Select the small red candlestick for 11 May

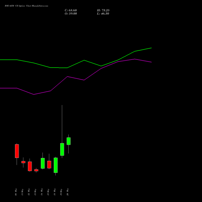[23, 162]
